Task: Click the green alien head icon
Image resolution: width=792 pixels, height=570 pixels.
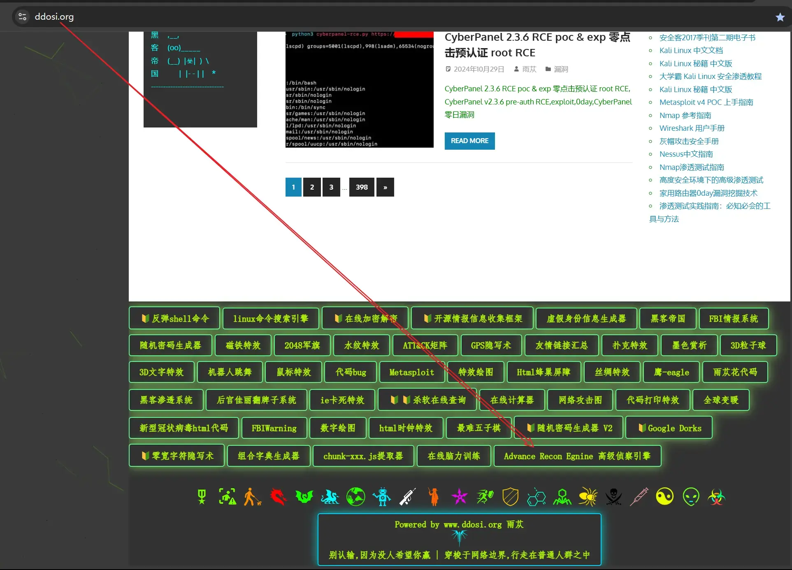Action: tap(691, 497)
